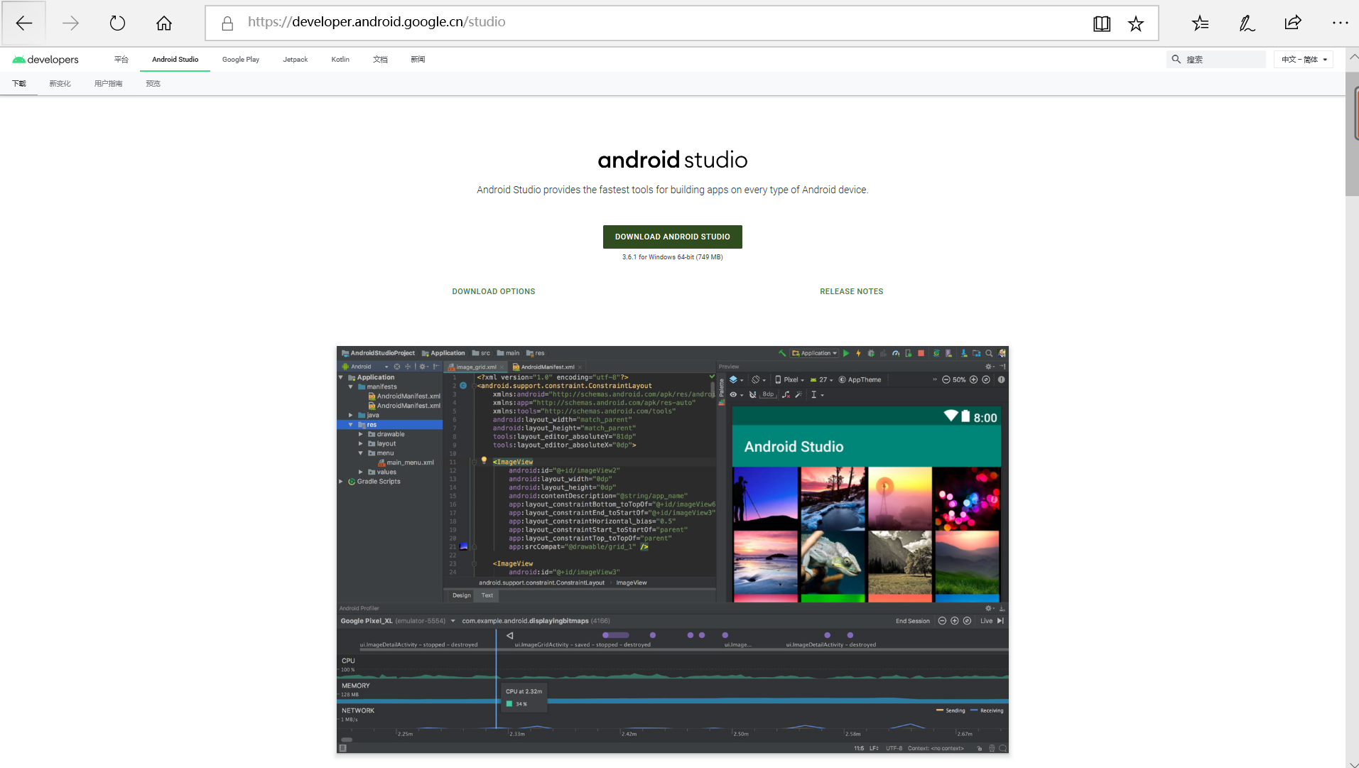Open the browser home page icon
1359x768 pixels.
click(164, 23)
